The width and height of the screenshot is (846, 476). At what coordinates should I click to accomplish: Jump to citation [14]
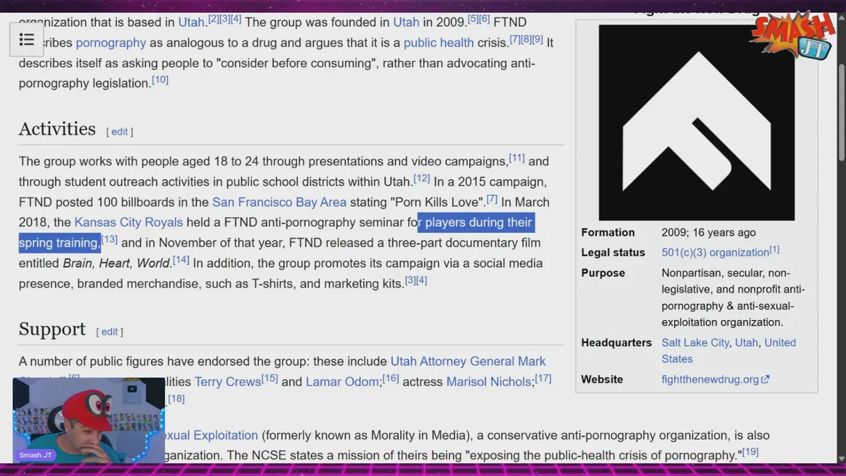(181, 260)
